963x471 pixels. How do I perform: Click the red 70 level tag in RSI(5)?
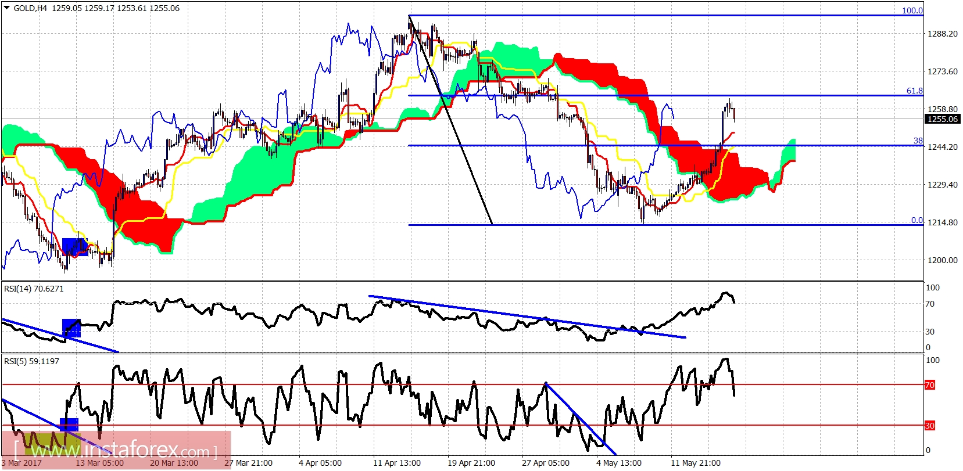click(929, 385)
